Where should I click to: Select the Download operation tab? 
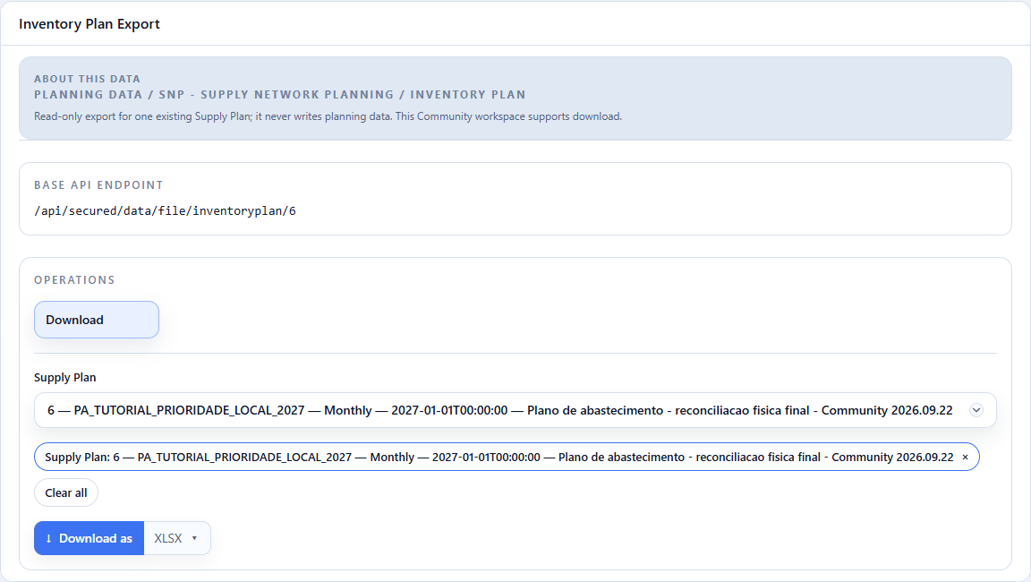[x=97, y=320]
